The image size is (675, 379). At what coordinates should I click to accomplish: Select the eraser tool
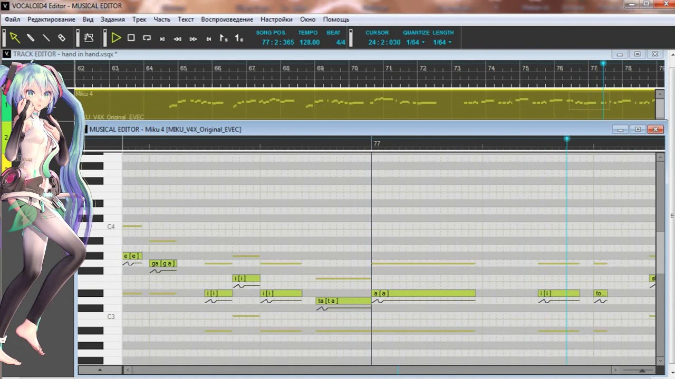(62, 38)
